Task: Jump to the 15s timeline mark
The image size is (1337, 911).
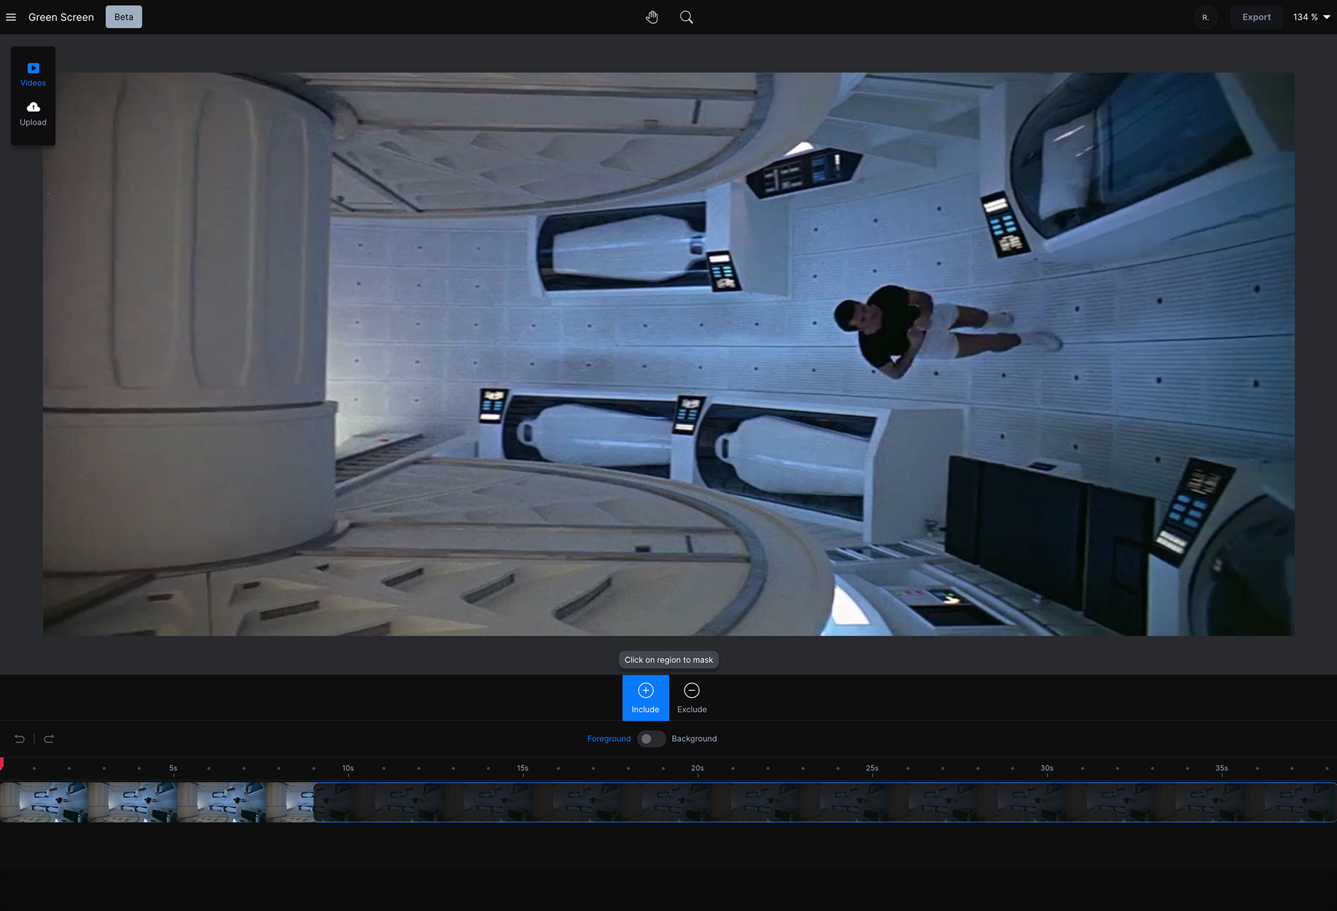Action: (x=523, y=768)
